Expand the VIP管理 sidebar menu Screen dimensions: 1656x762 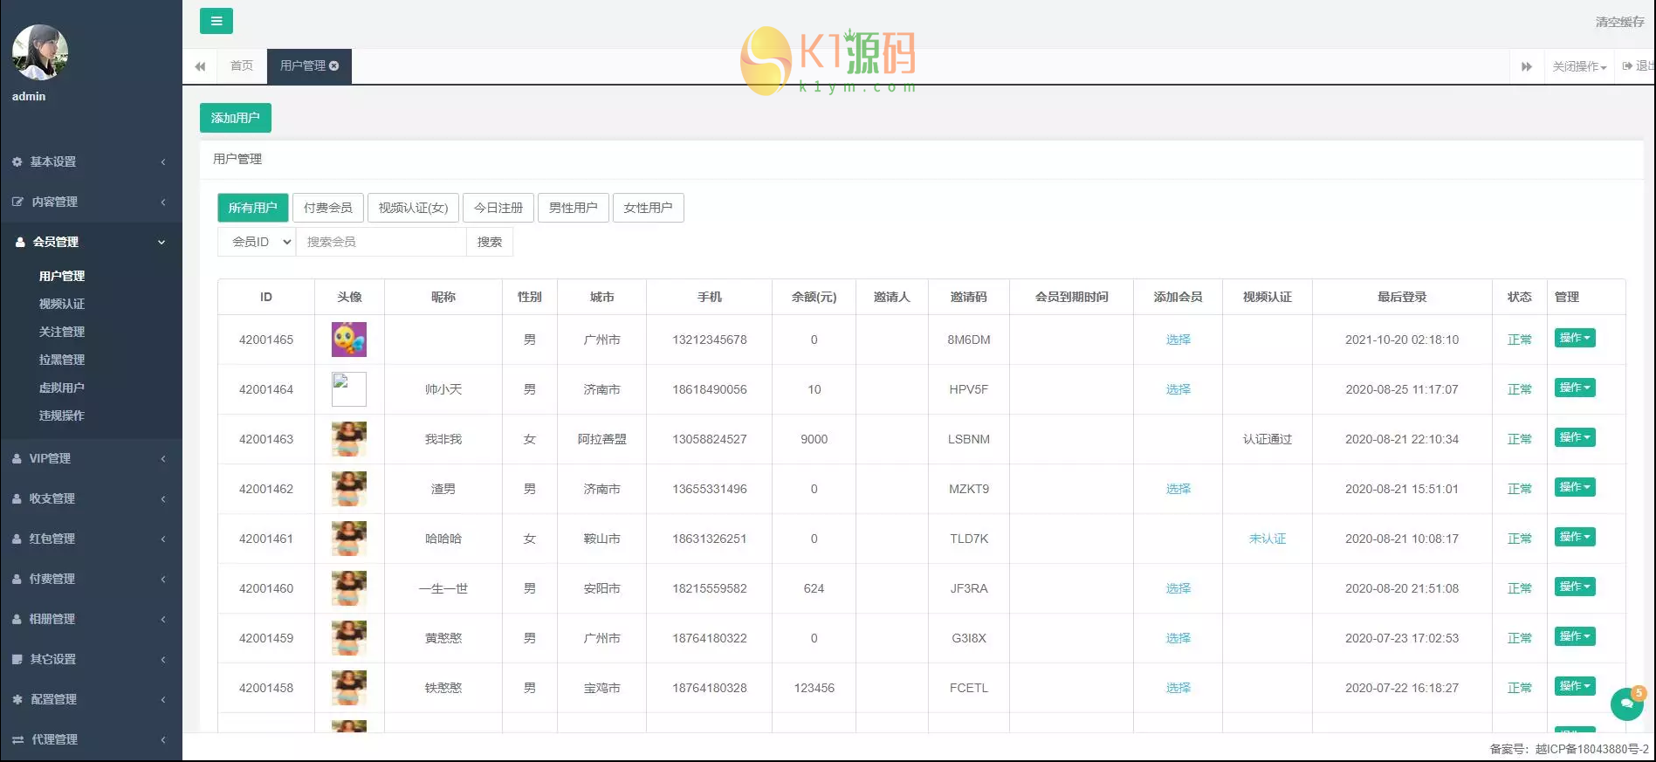pyautogui.click(x=50, y=458)
